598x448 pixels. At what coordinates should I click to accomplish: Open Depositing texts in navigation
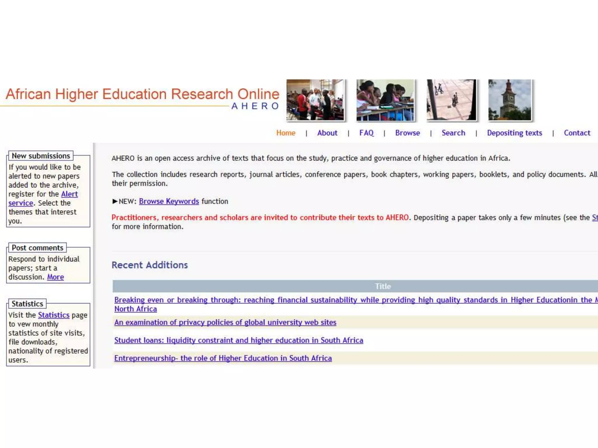pyautogui.click(x=514, y=133)
